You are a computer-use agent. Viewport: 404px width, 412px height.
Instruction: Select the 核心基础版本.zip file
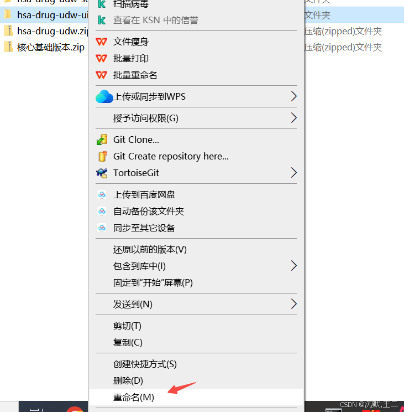(x=45, y=47)
